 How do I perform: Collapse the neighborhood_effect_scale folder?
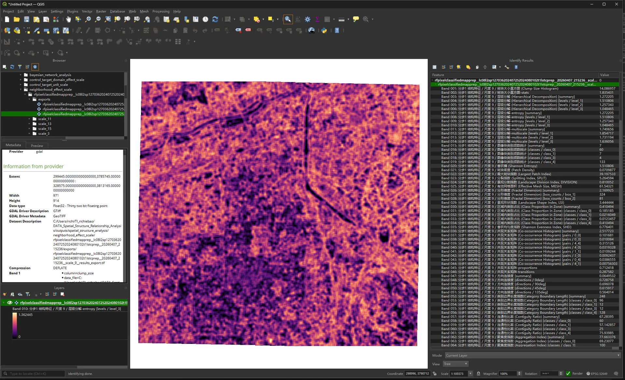[x=21, y=89]
